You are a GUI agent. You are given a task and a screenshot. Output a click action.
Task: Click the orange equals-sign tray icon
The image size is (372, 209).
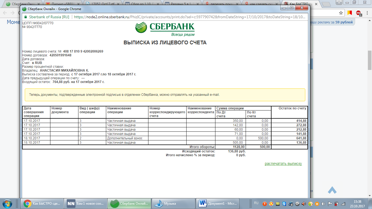[317, 204]
